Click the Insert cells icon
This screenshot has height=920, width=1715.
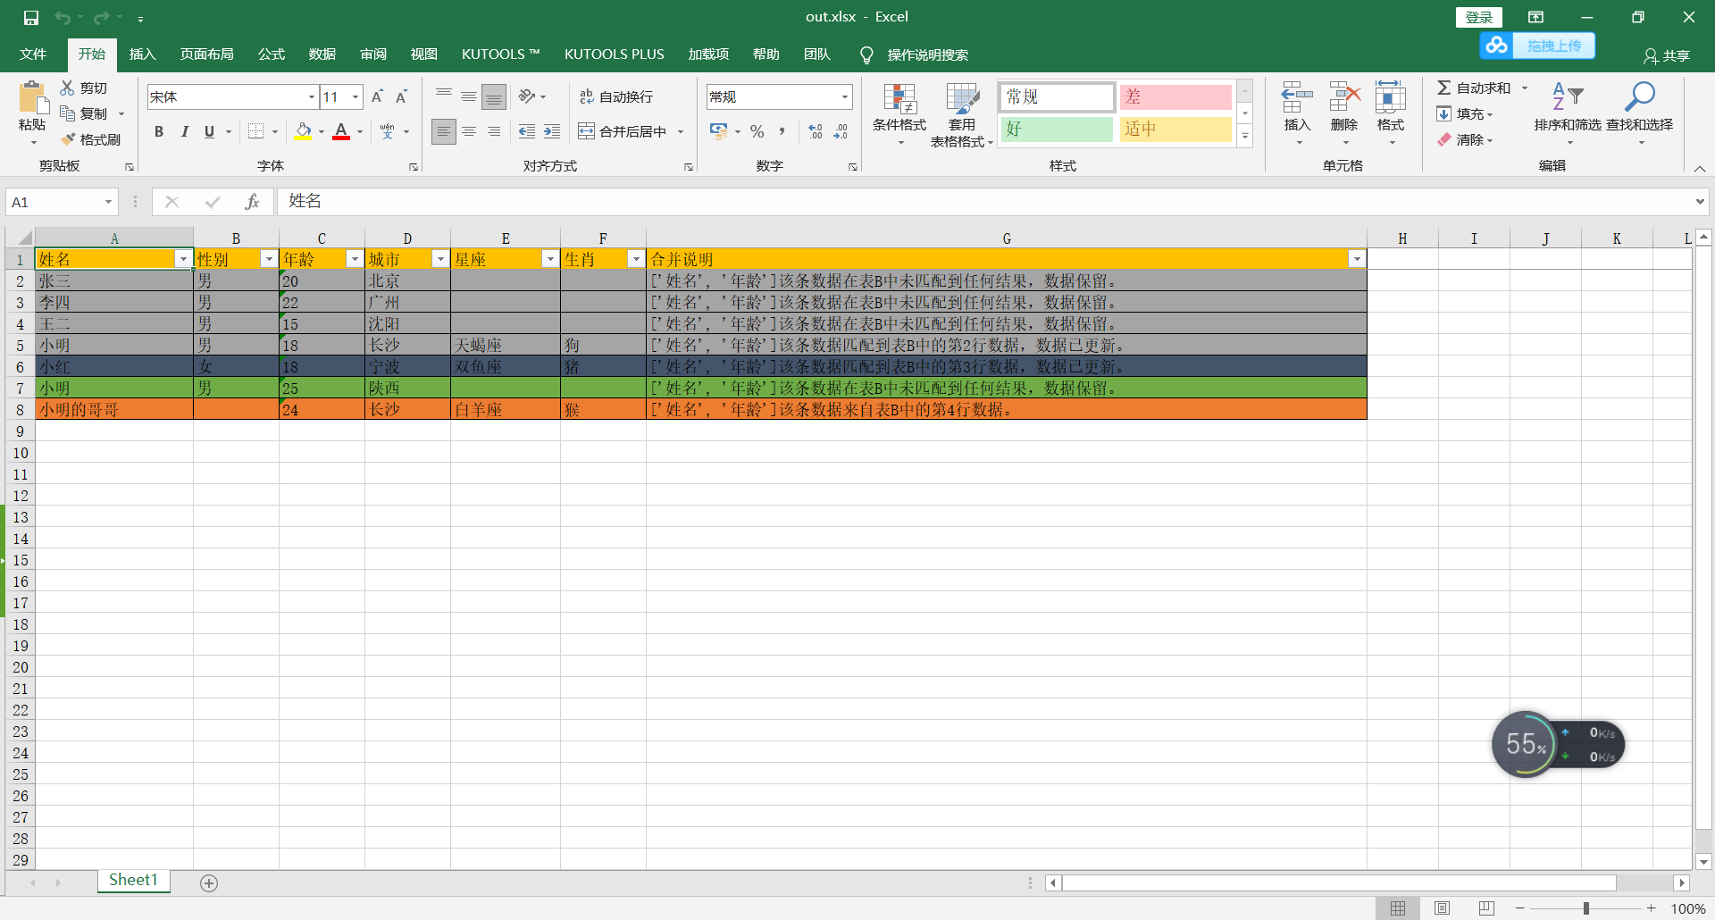point(1297,96)
